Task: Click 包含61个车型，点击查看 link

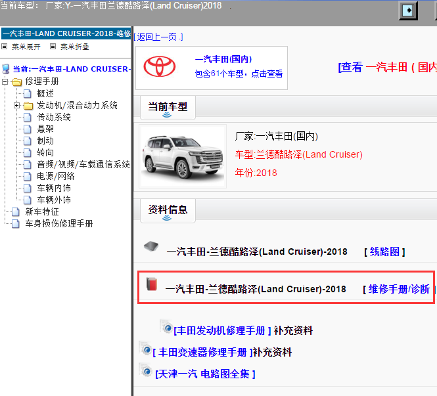Action: tap(239, 74)
